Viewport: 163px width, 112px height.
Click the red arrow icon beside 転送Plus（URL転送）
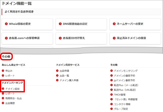point(112,90)
